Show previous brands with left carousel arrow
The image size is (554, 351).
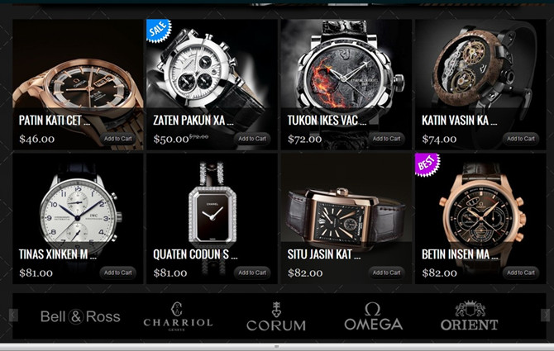(x=13, y=315)
